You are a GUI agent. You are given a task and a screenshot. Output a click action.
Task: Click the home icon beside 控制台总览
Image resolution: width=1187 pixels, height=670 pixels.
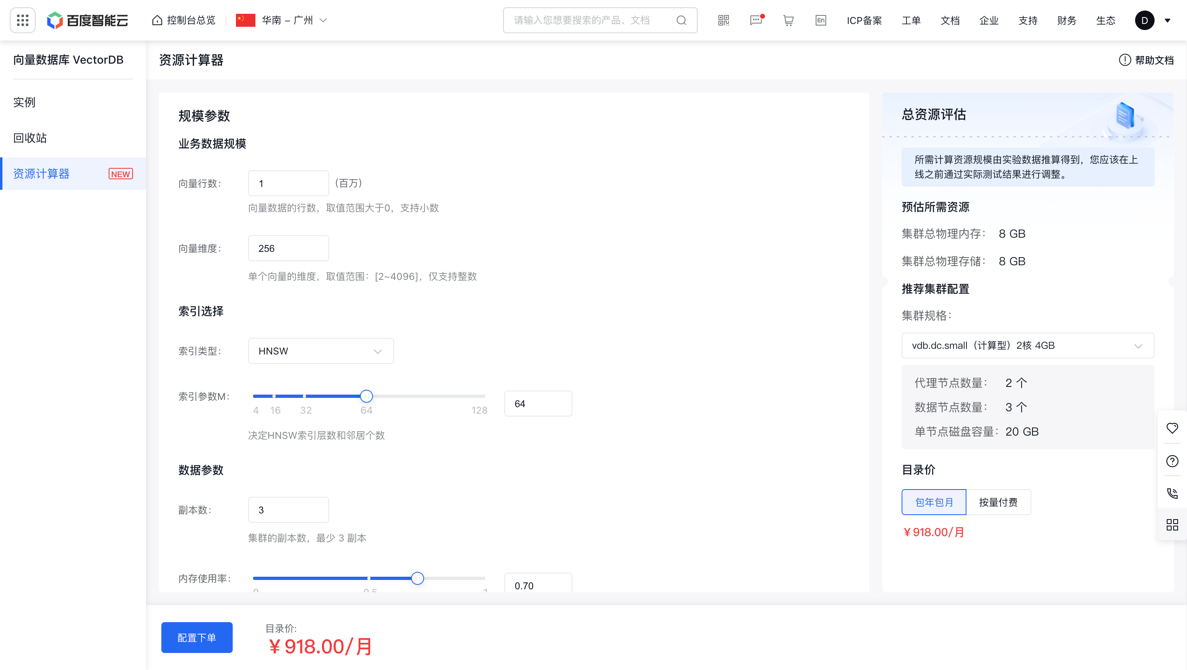157,20
